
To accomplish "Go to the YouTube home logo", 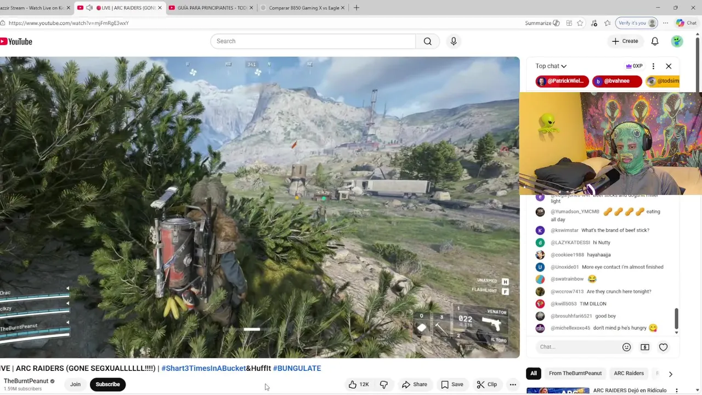I will (16, 42).
